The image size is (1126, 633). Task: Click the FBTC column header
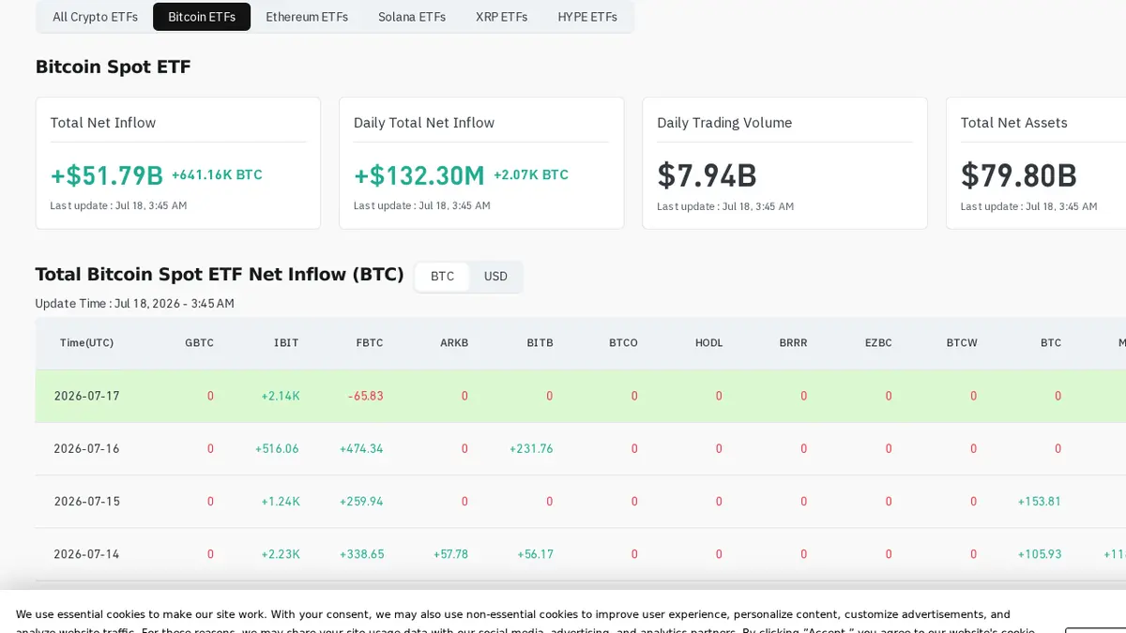click(x=370, y=343)
